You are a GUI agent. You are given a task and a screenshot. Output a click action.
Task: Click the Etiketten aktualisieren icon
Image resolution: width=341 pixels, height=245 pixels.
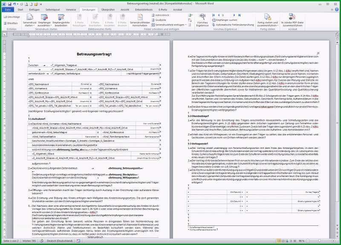190,25
